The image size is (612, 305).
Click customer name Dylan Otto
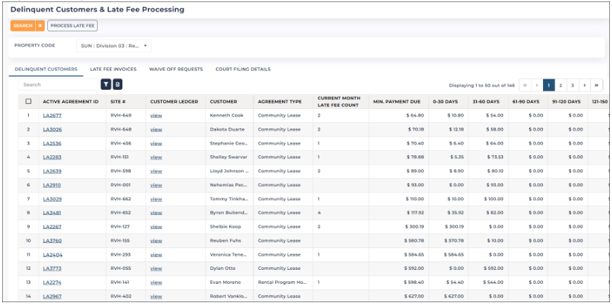pyautogui.click(x=222, y=268)
